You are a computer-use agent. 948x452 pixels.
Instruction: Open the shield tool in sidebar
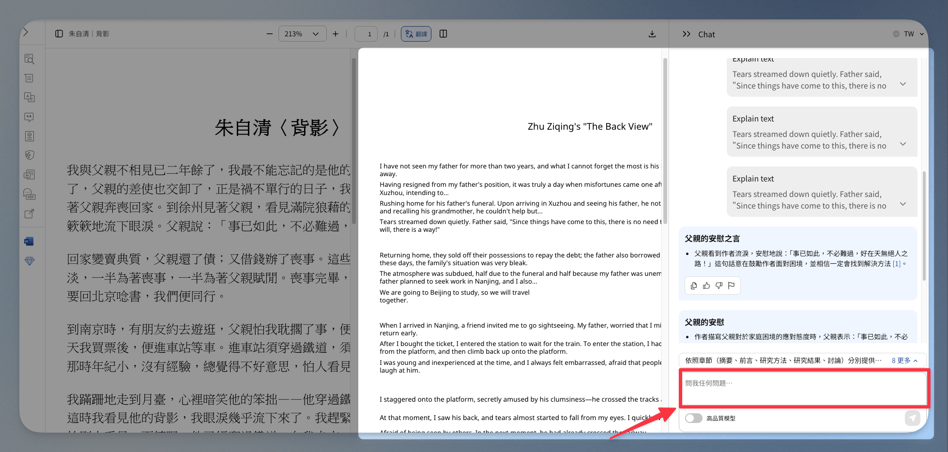[30, 155]
